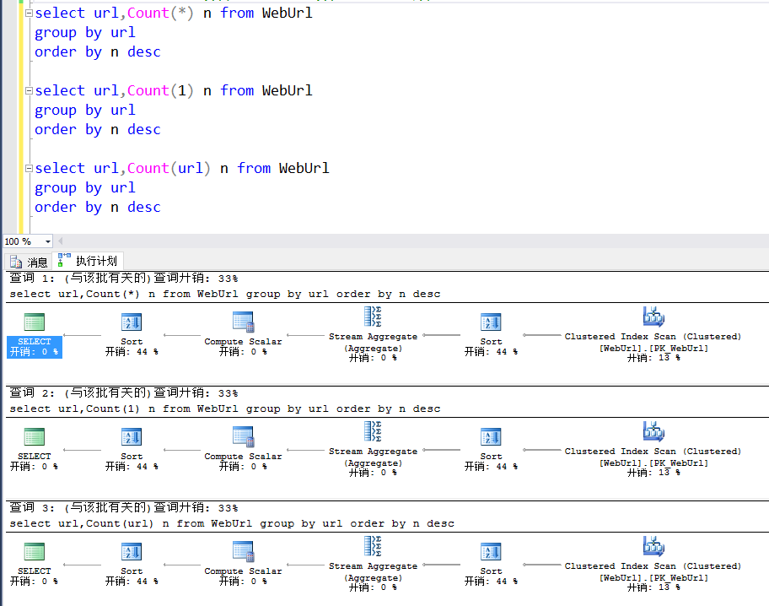Click the Stream Aggregate label in query 3 plan
The image size is (769, 606).
tap(374, 566)
